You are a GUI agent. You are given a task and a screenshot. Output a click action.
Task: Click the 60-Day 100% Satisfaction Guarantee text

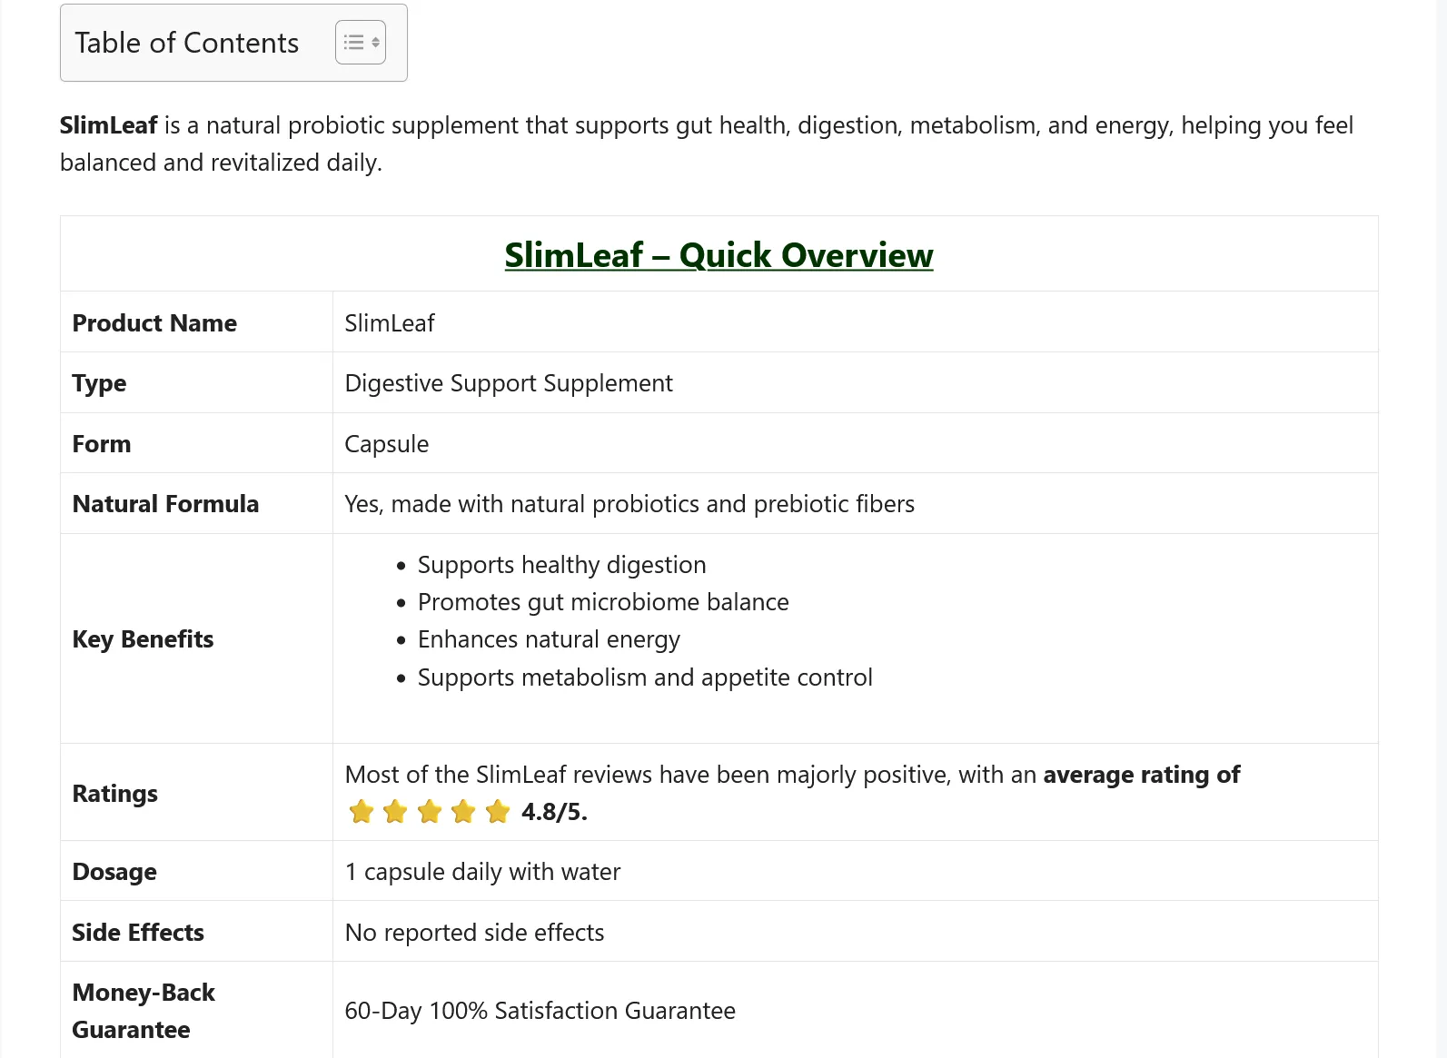540,1010
